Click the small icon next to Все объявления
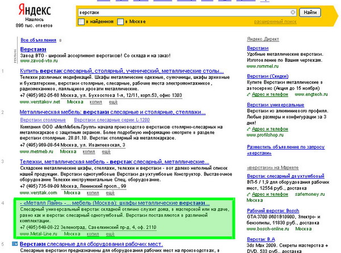Screen dimensions: 341x253 point(60,40)
